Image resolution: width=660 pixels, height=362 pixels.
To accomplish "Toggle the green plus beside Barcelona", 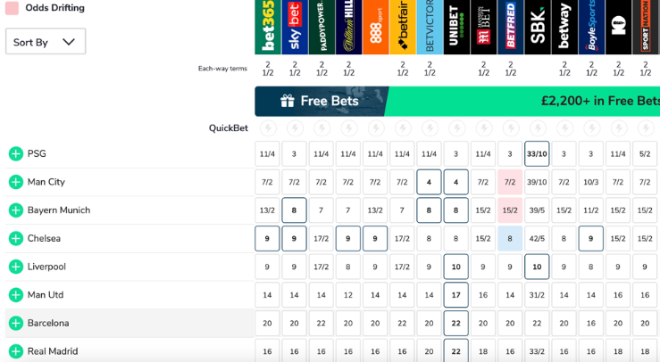I will [x=15, y=323].
